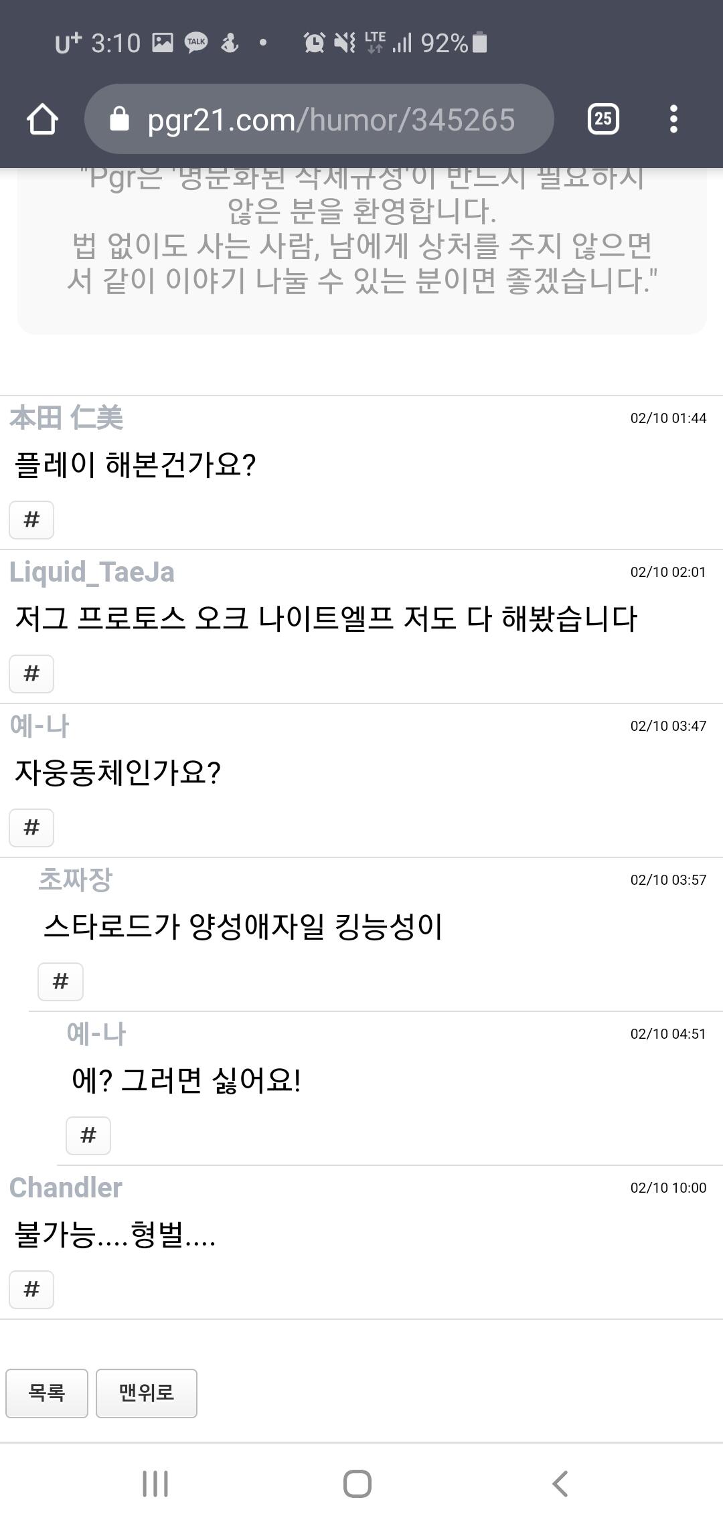Viewport: 723px width, 1526px height.
Task: Open the profile of user Chandler
Action: tap(66, 1188)
